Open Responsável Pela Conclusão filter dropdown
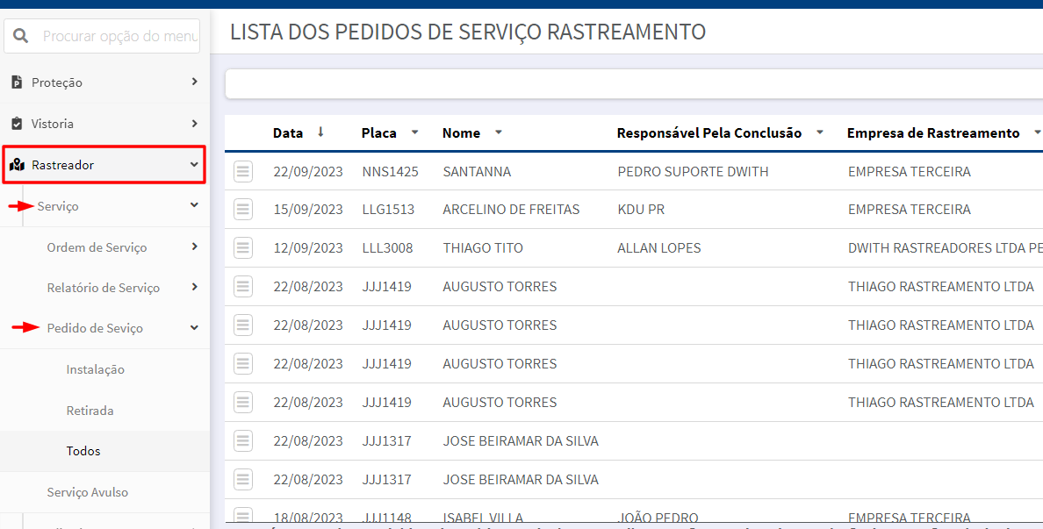The width and height of the screenshot is (1043, 529). click(x=819, y=132)
